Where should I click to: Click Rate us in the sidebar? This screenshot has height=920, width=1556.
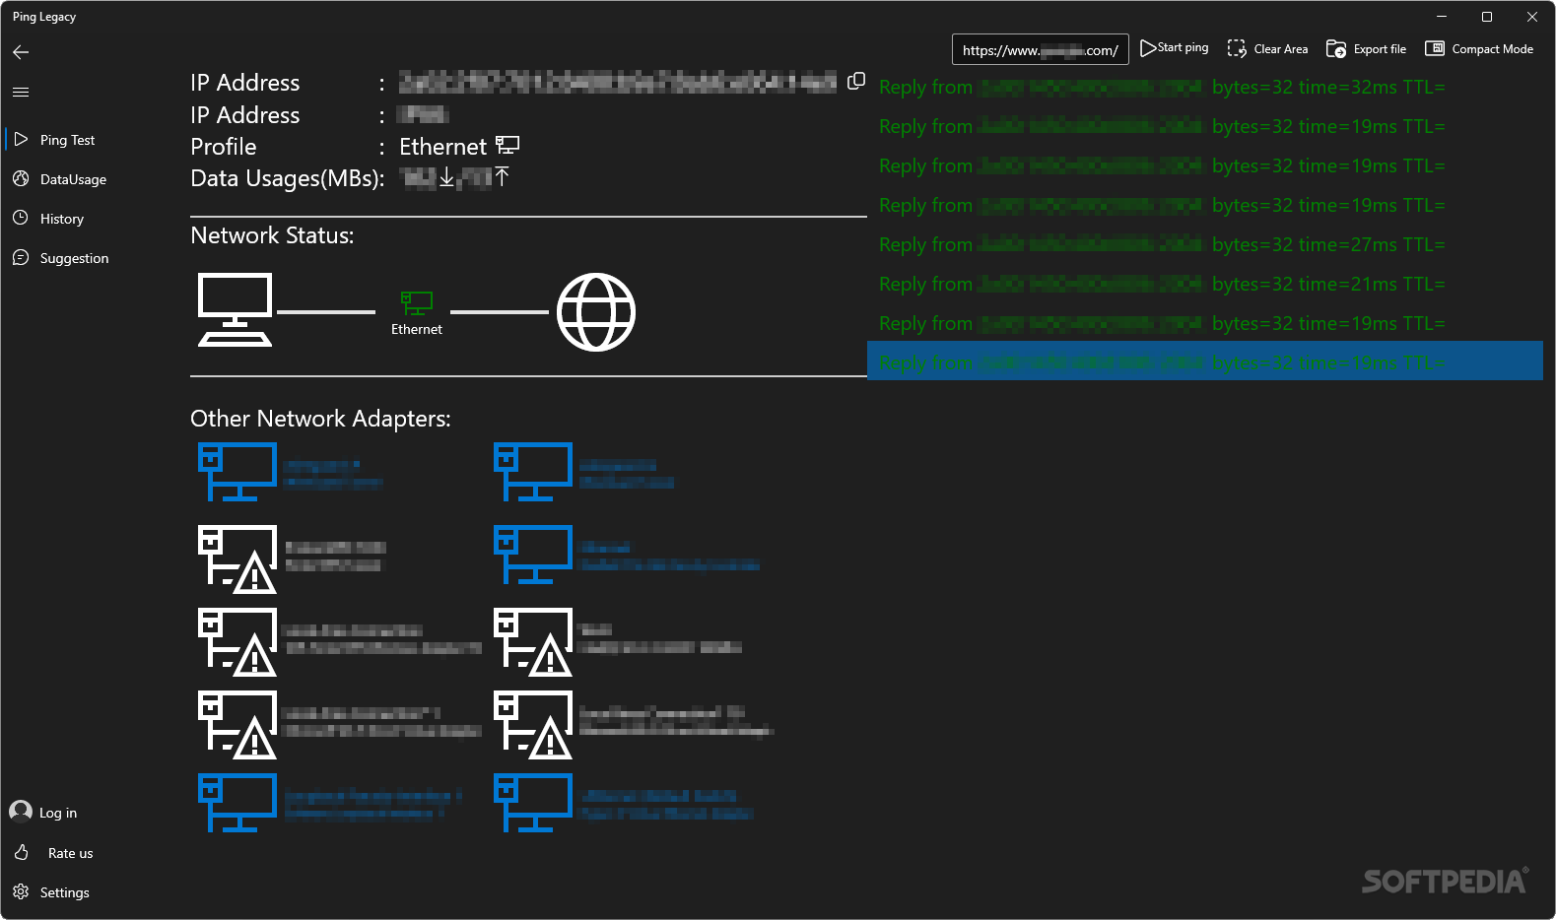point(70,853)
